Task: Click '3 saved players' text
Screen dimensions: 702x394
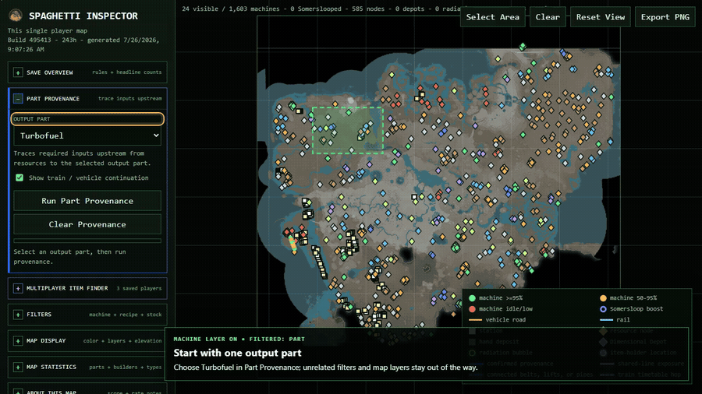Action: click(139, 289)
